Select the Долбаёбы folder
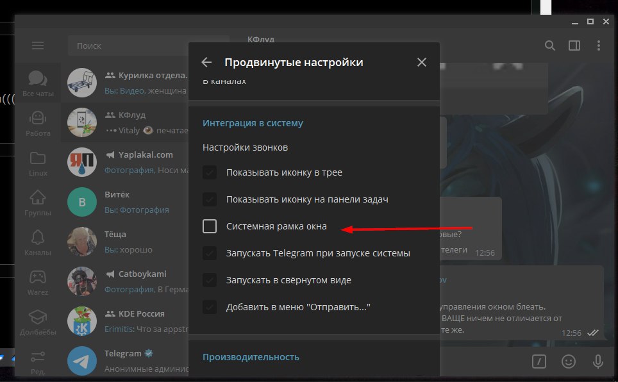Screen dimensions: 618x382 point(38,322)
